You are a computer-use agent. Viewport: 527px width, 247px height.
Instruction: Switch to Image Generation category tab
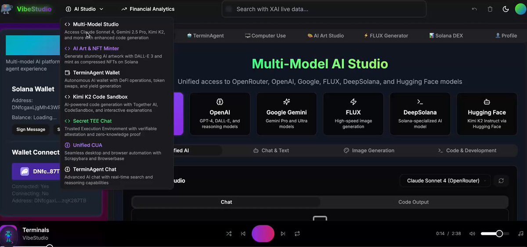369,150
